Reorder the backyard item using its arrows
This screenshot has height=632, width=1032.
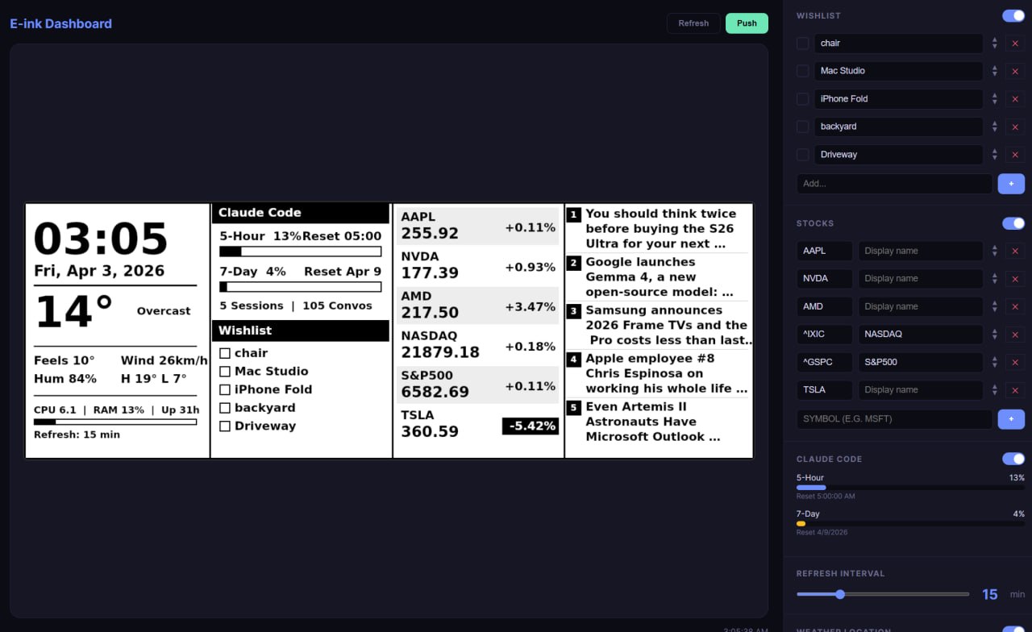995,127
